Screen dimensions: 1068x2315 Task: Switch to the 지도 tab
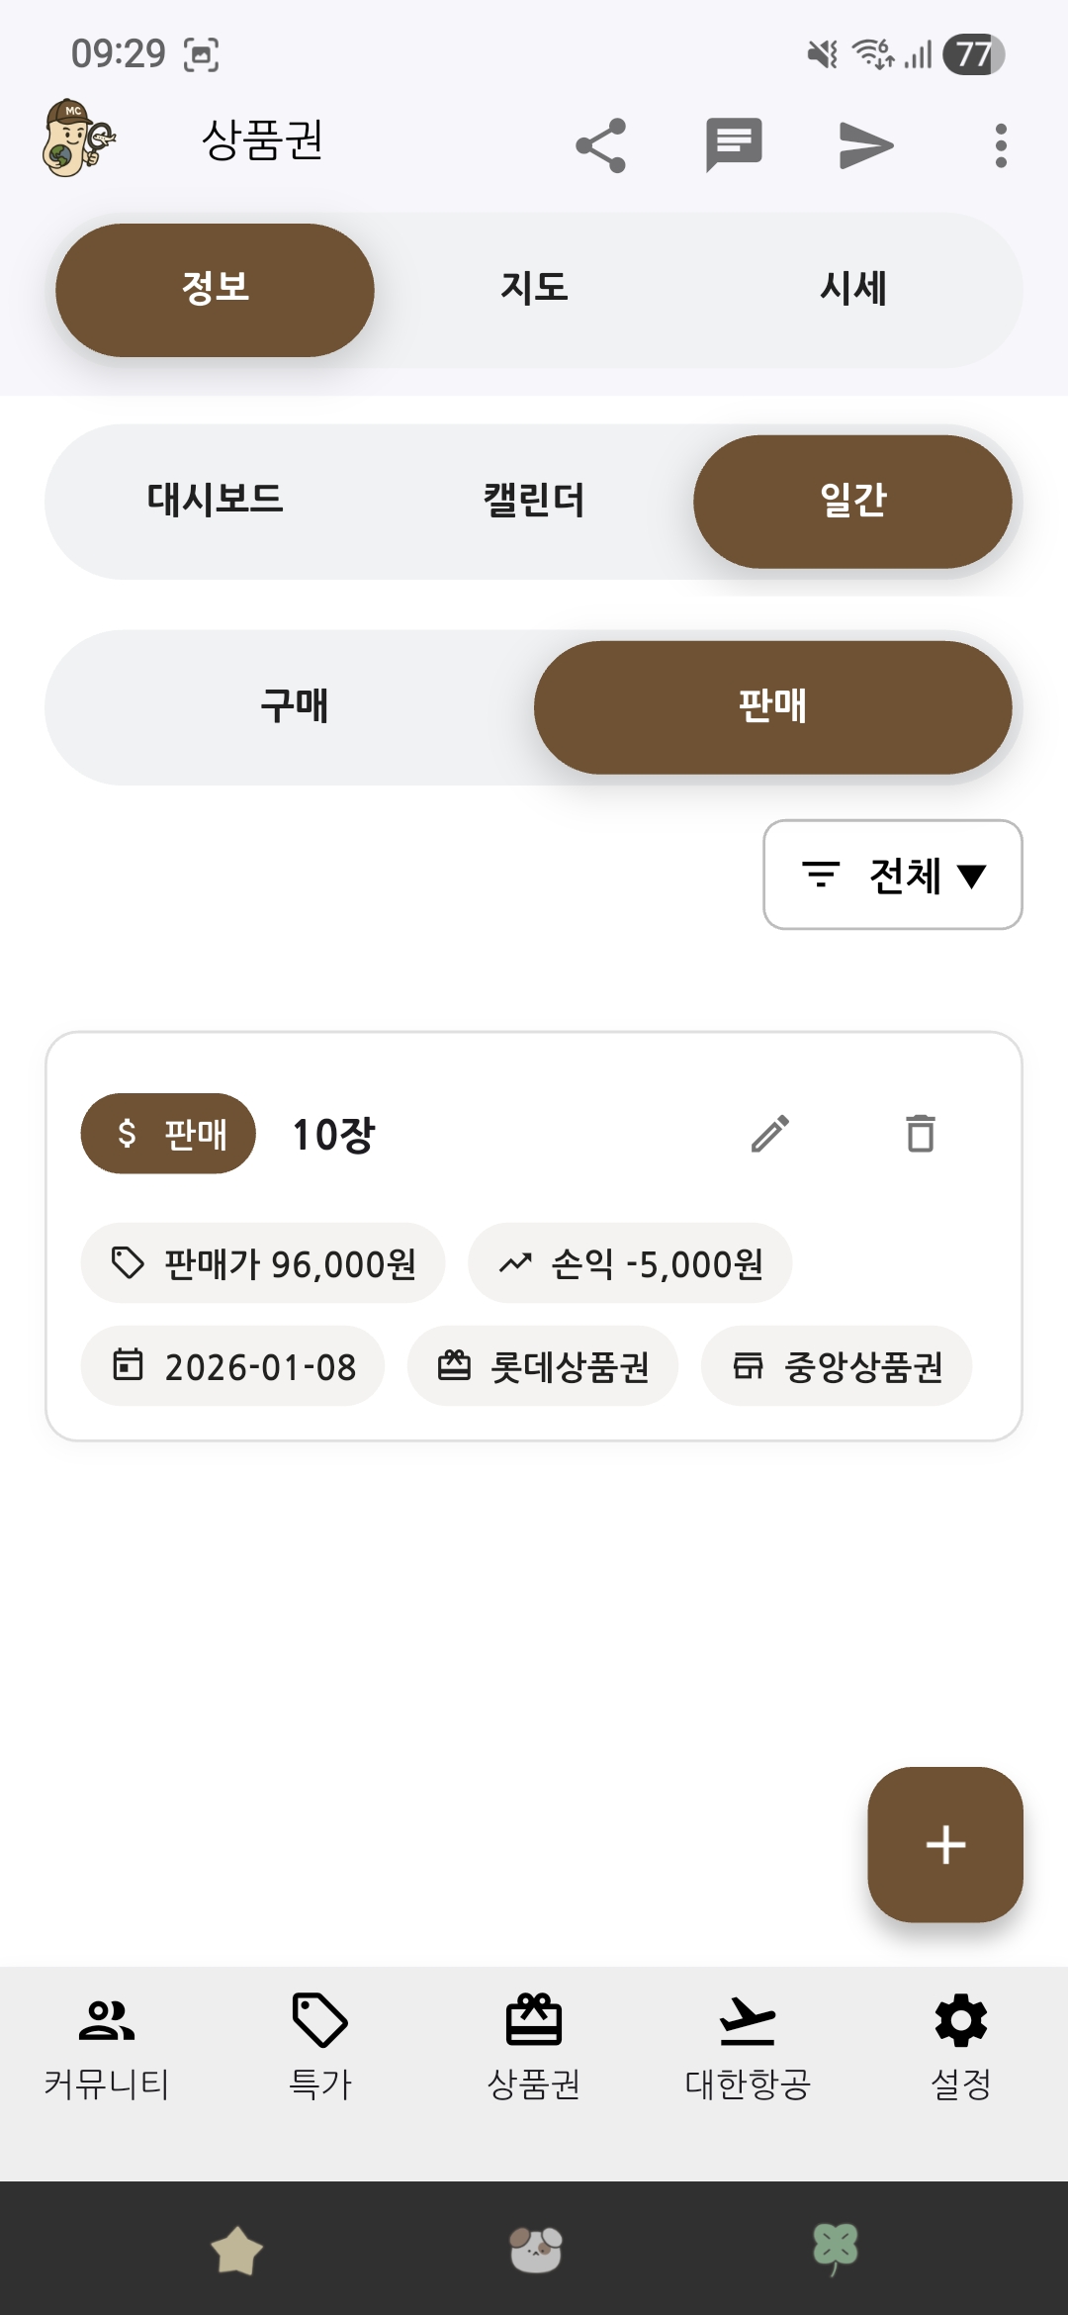534,289
